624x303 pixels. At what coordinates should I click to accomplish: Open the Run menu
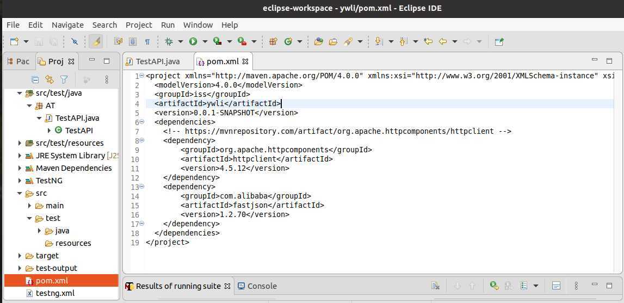pyautogui.click(x=168, y=24)
